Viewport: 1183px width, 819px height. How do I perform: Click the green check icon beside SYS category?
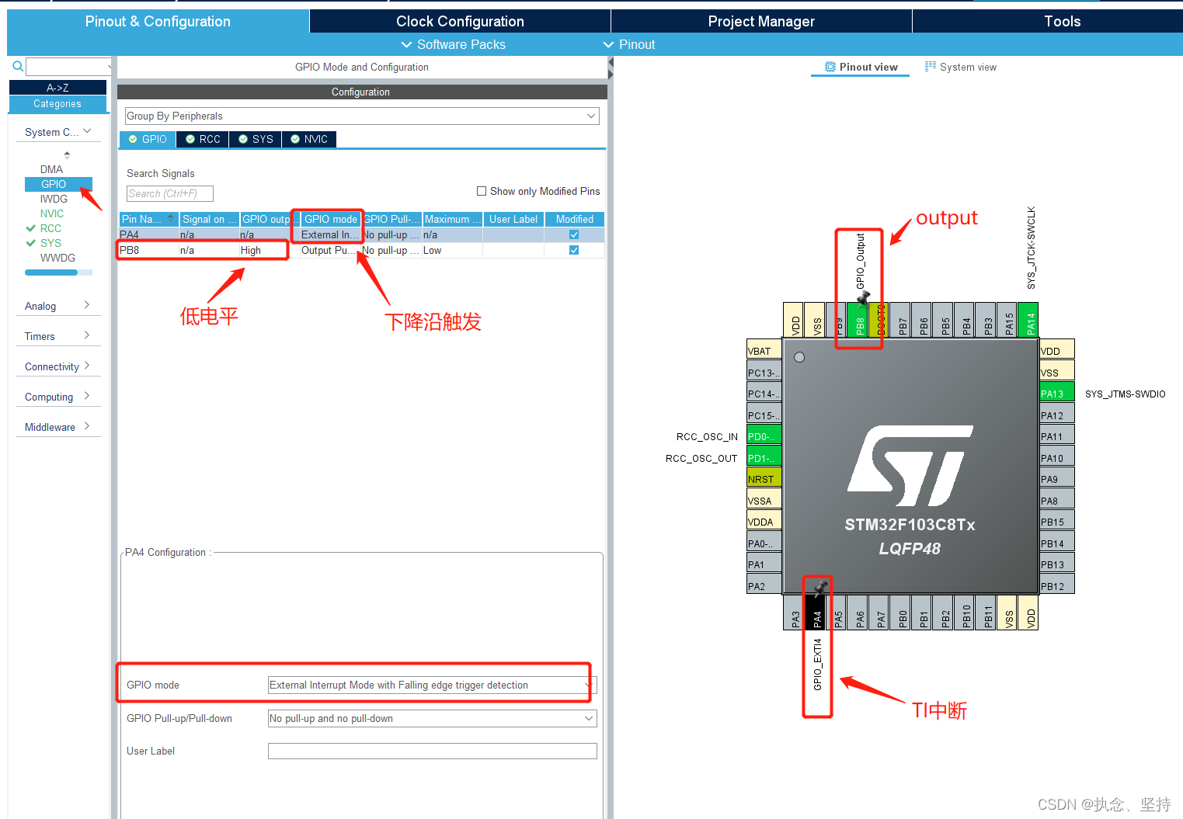coord(31,243)
